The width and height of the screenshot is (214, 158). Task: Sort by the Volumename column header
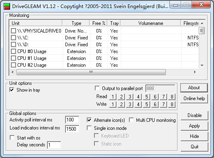pyautogui.click(x=151, y=23)
